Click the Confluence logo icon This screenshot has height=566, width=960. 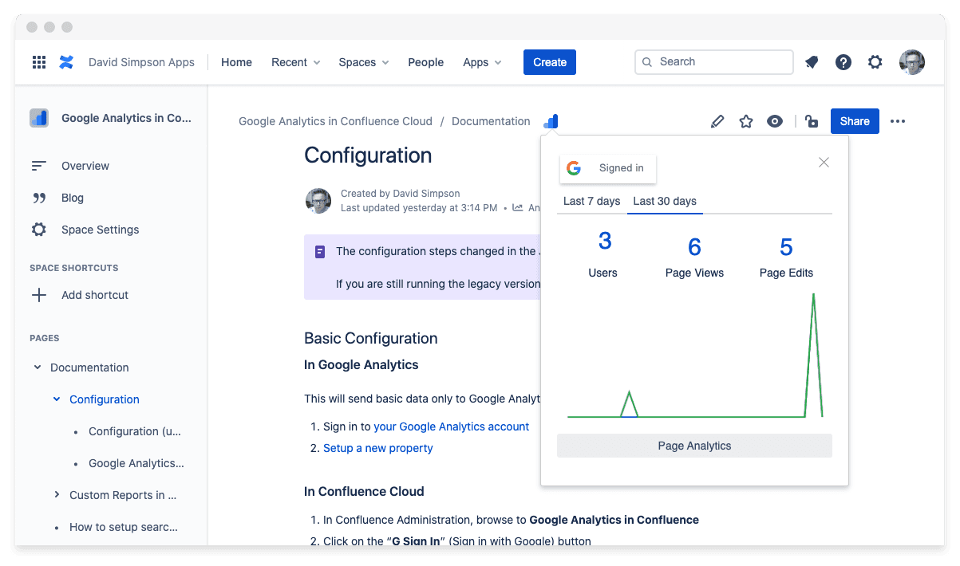[x=66, y=62]
